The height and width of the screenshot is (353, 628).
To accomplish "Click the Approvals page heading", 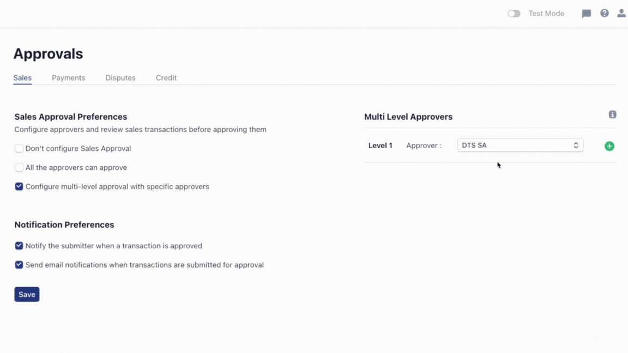I will 48,54.
